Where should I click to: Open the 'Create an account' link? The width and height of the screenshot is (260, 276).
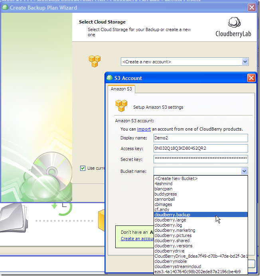(x=137, y=239)
